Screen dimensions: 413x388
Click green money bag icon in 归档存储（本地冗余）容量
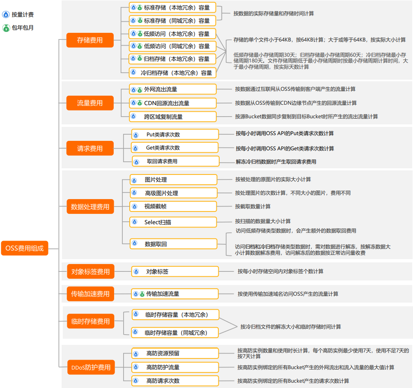click(140, 58)
